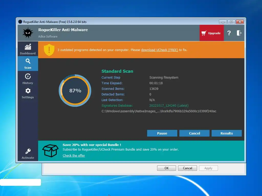Click the red Upgrade cart button
The image size is (262, 196).
pos(212,33)
